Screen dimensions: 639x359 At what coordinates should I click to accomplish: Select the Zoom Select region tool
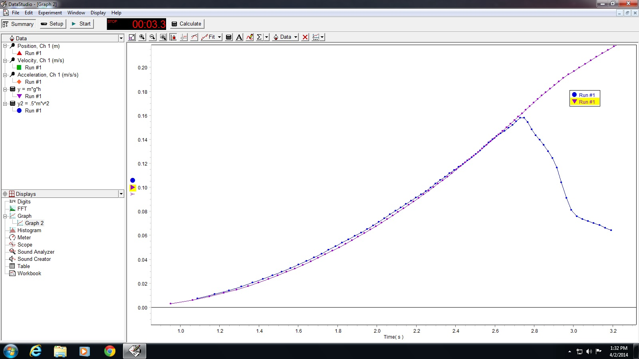point(163,37)
